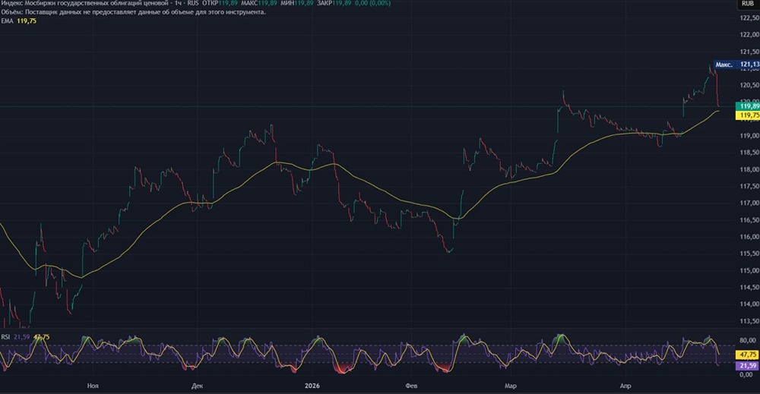Screen dimensions: 760x394
Task: Click the green 119,89 last price label
Action: coord(749,107)
